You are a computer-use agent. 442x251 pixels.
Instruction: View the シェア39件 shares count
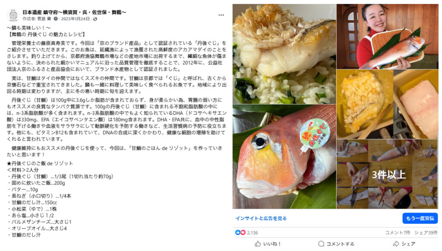coord(426,233)
